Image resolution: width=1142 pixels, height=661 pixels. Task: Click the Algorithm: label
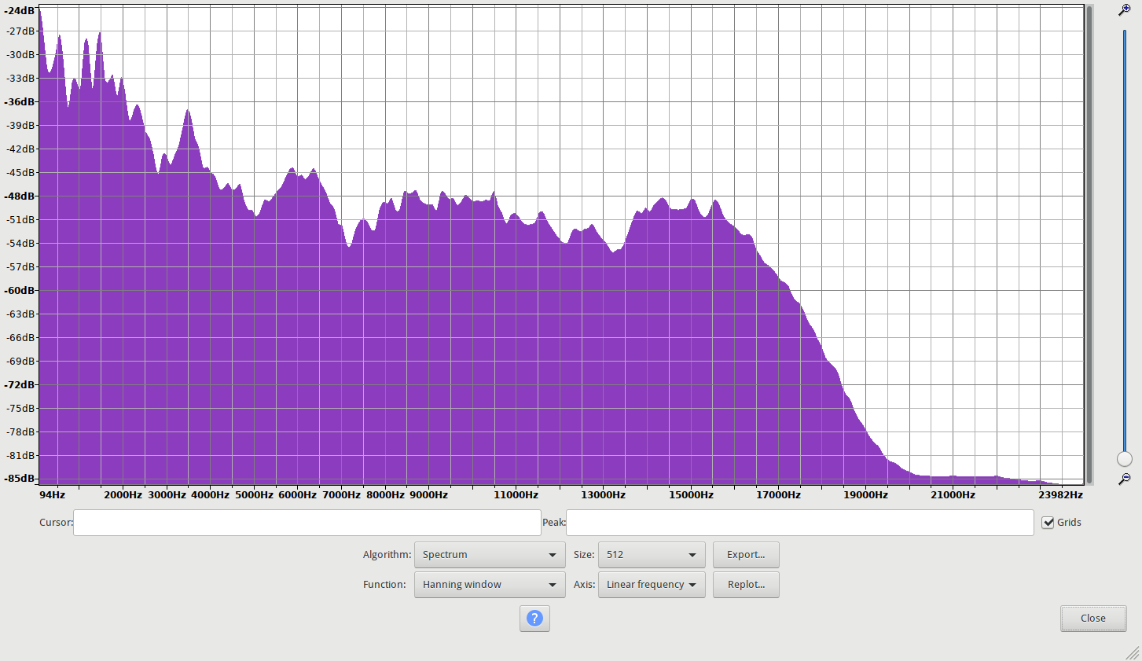point(387,555)
